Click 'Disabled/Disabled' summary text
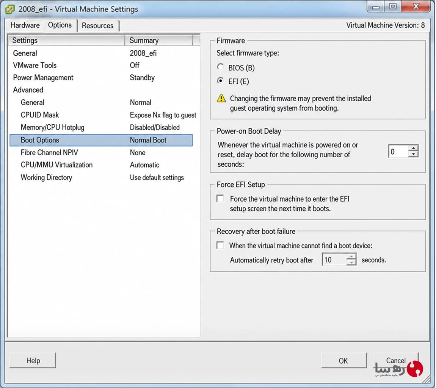The height and width of the screenshot is (388, 436). pyautogui.click(x=155, y=127)
